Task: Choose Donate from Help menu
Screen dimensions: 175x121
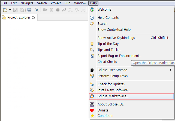Action: click(x=131, y=110)
